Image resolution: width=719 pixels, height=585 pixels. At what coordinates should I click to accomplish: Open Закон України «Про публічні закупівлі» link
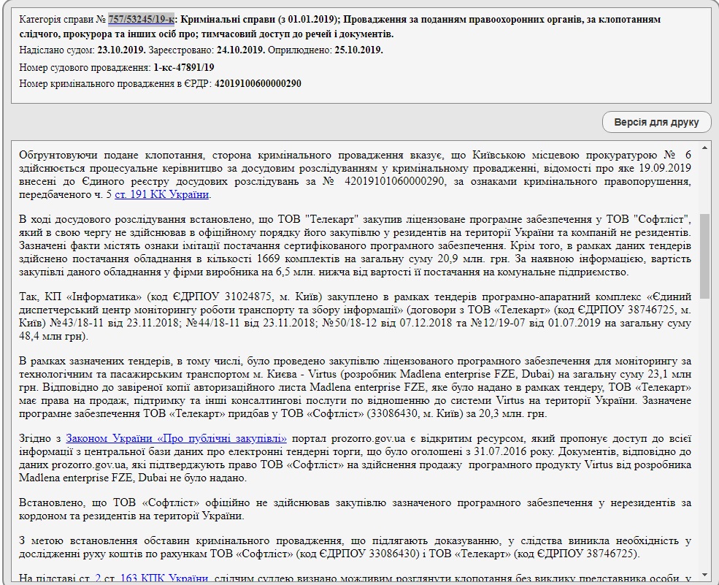point(176,438)
